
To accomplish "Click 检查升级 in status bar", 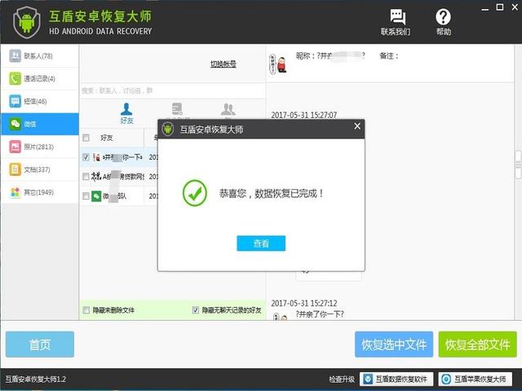I will tap(342, 380).
